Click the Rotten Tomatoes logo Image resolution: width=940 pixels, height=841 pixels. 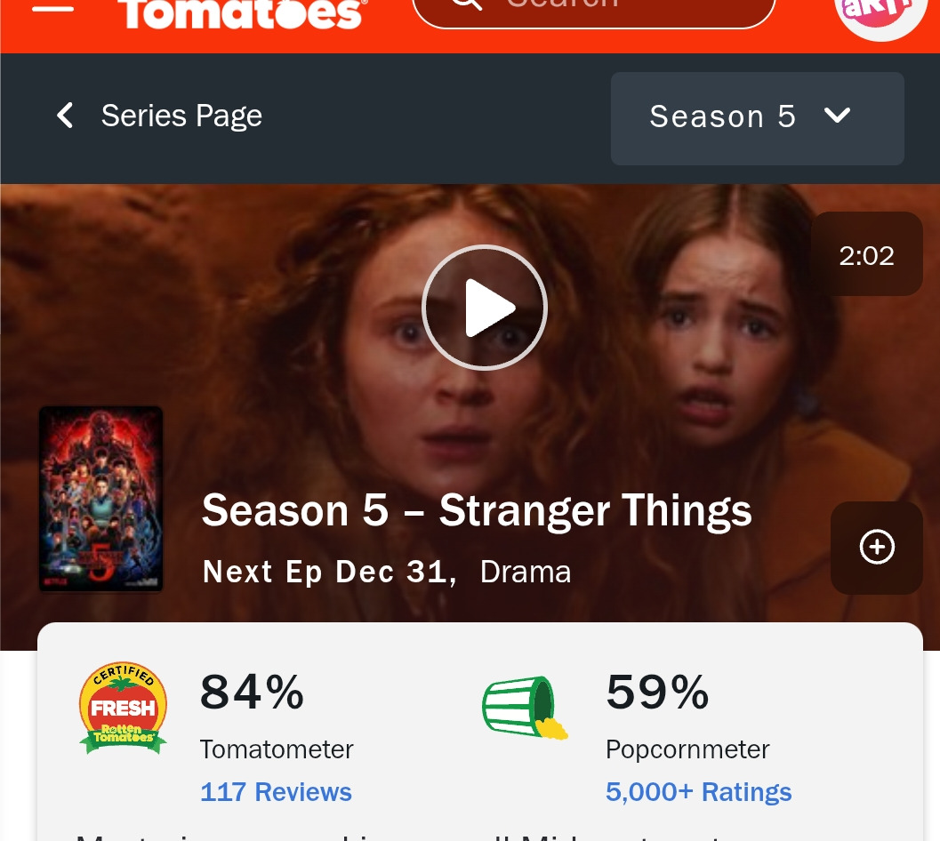point(242,13)
